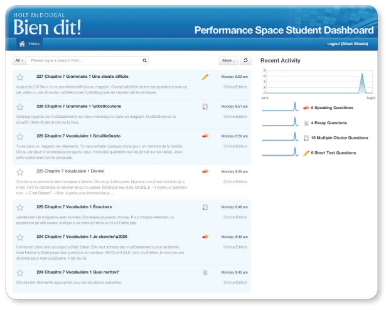The height and width of the screenshot is (310, 386).
Task: Click speaking icon for 225 Scénario row
Action: pyautogui.click(x=205, y=136)
